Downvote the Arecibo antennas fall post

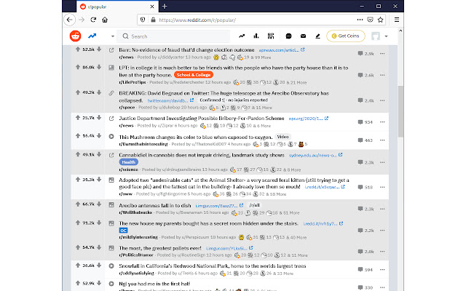pyautogui.click(x=99, y=204)
